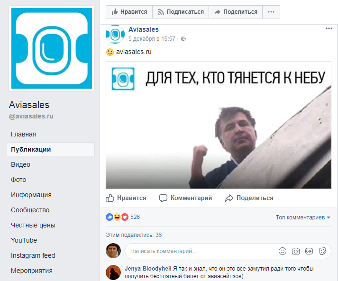This screenshot has height=281, width=338.
Task: Click the blue Like reaction icon
Action: coord(110,217)
